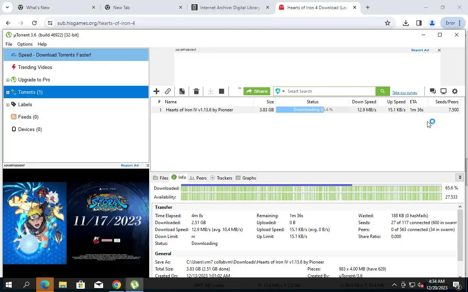The height and width of the screenshot is (292, 468).
Task: Click the Remove Torrent trash icon
Action: pyautogui.click(x=196, y=91)
